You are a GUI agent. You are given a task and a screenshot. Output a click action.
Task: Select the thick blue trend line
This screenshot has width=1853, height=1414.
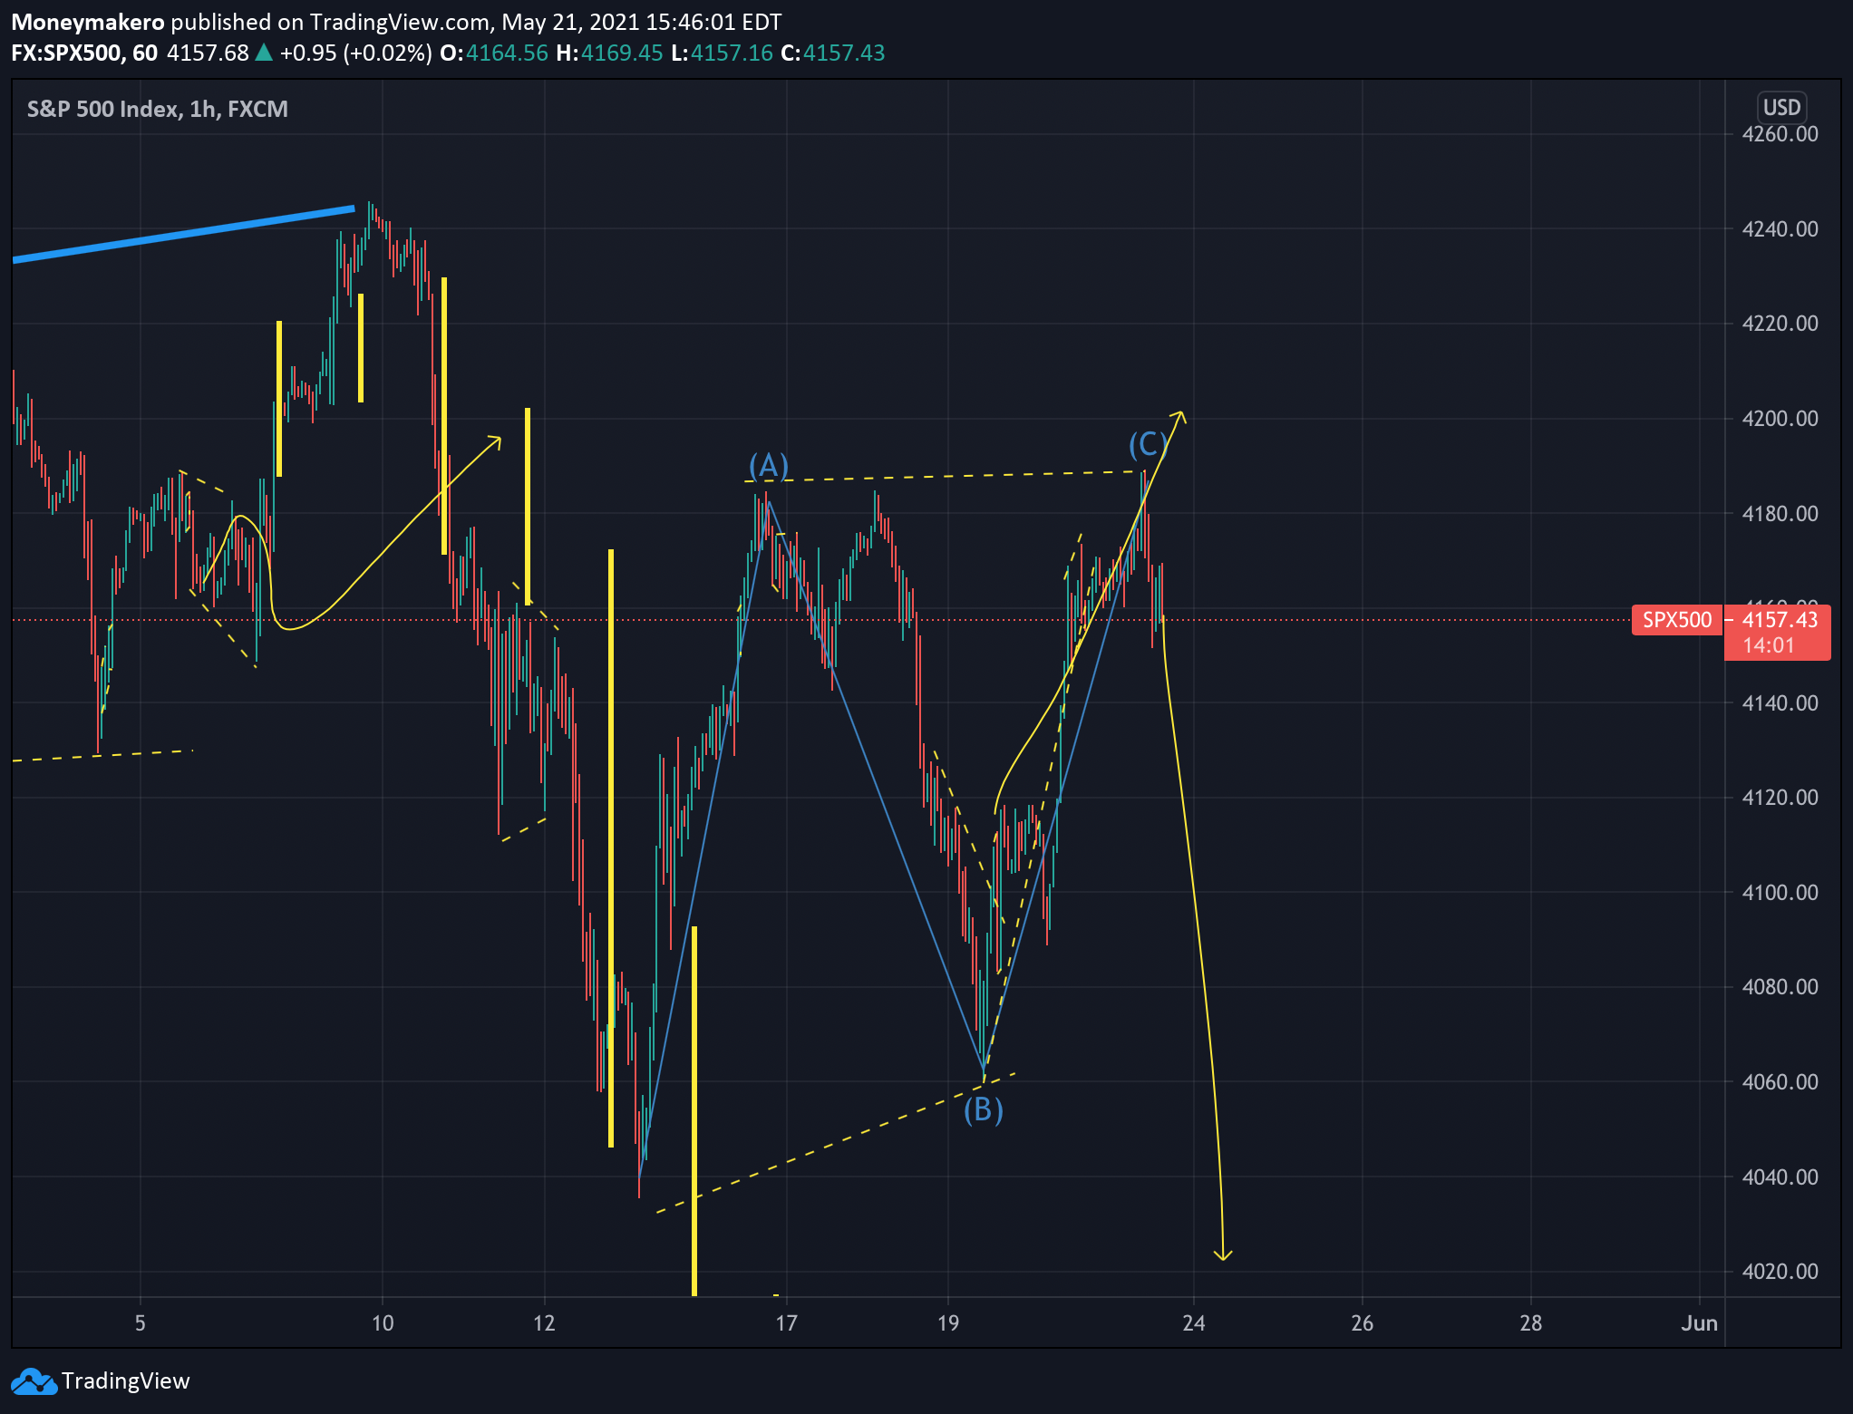pyautogui.click(x=183, y=234)
